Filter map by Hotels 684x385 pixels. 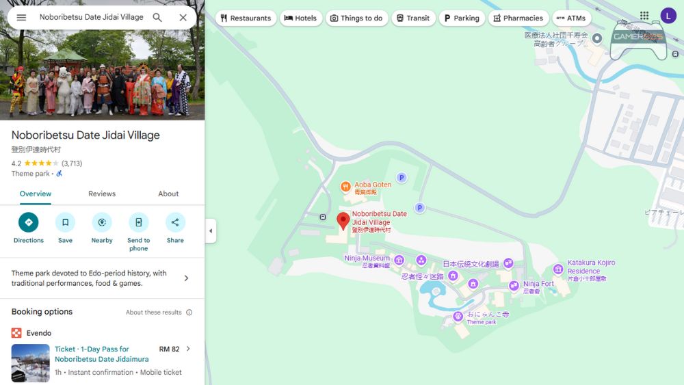click(301, 18)
